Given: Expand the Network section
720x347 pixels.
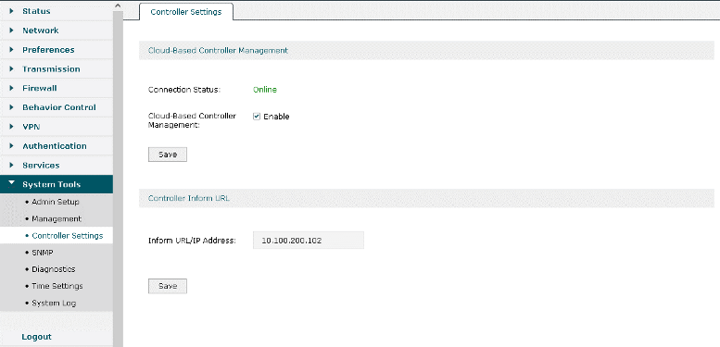Looking at the screenshot, I should [56, 31].
